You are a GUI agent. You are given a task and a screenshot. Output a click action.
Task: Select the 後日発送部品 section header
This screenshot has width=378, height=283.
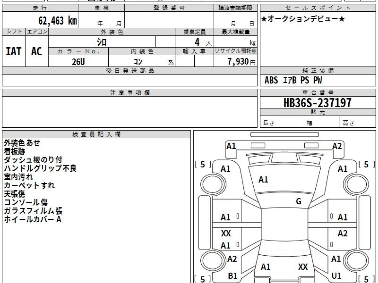click(129, 71)
